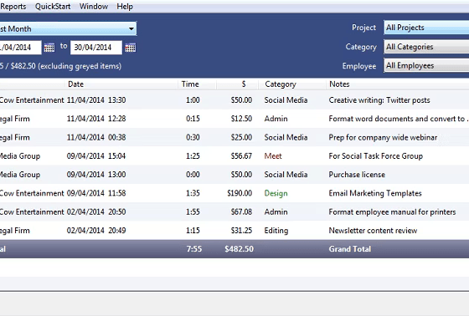Click the Admin category for 20:50 entry

(276, 212)
